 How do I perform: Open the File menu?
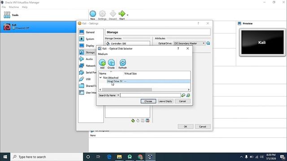(x=4, y=7)
